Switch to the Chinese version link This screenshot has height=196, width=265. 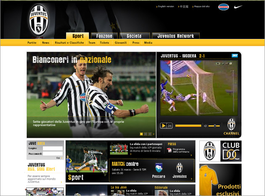pos(183,6)
